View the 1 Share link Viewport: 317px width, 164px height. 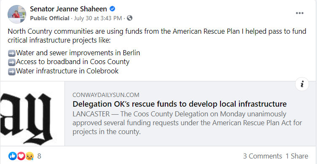tap(297, 156)
